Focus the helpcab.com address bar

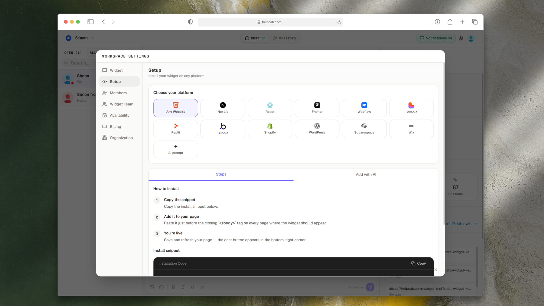pos(270,22)
